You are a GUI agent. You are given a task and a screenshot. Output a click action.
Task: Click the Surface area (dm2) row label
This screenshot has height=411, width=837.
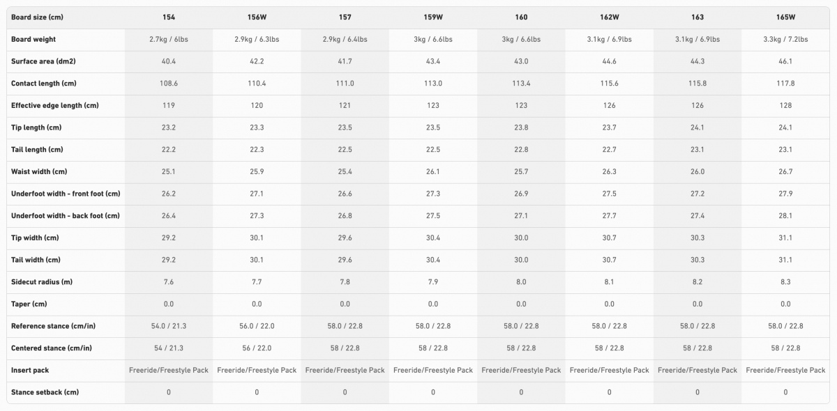coord(43,61)
